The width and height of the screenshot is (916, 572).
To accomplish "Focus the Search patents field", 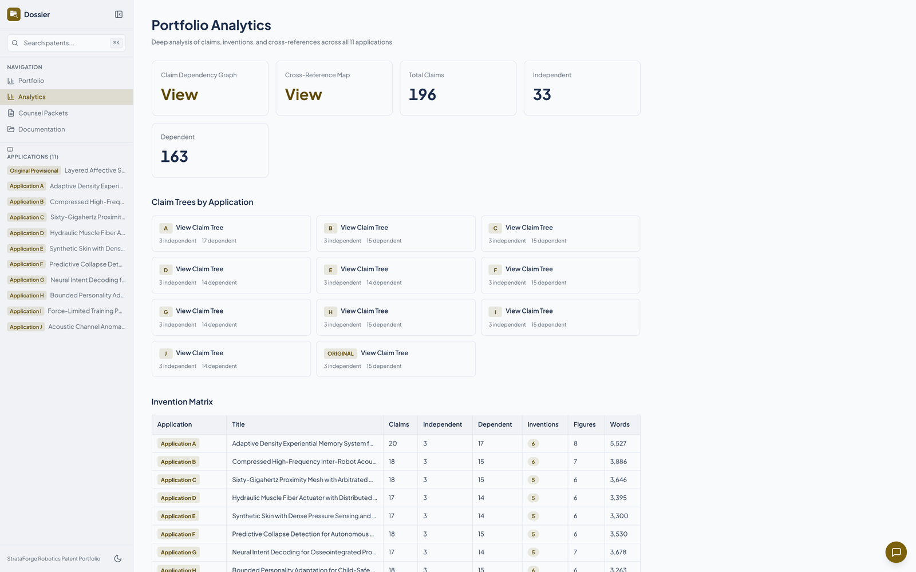I will (66, 43).
